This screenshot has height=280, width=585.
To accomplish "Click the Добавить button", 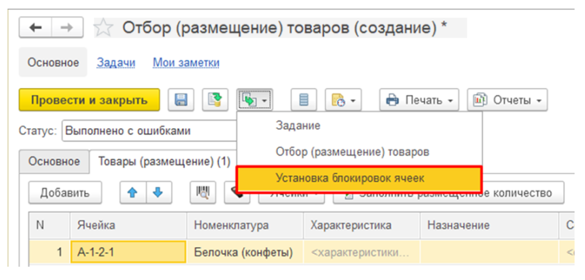I will [x=65, y=193].
